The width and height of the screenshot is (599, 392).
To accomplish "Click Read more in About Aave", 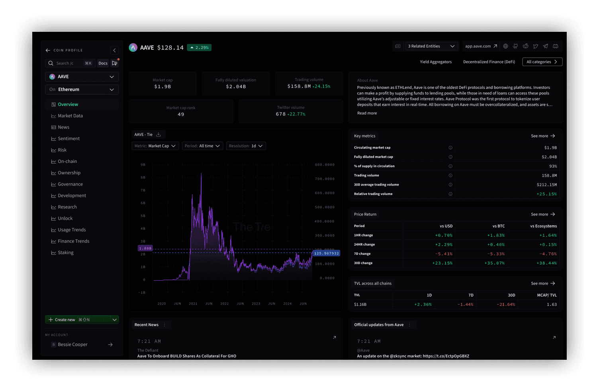I will point(367,113).
